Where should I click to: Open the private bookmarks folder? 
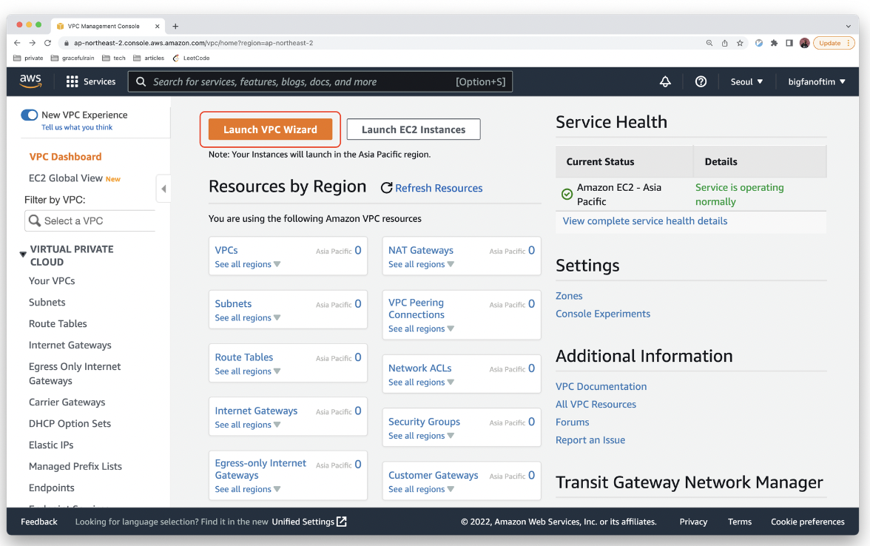28,58
